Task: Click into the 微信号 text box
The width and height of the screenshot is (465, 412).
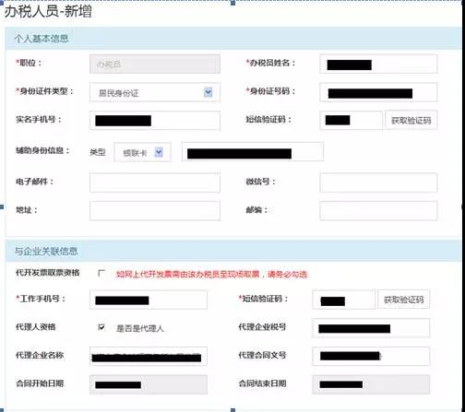Action: click(x=378, y=182)
